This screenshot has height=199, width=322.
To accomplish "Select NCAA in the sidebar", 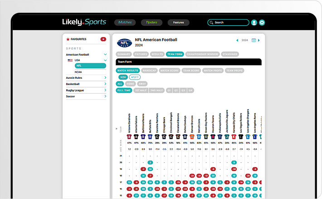I will point(78,72).
